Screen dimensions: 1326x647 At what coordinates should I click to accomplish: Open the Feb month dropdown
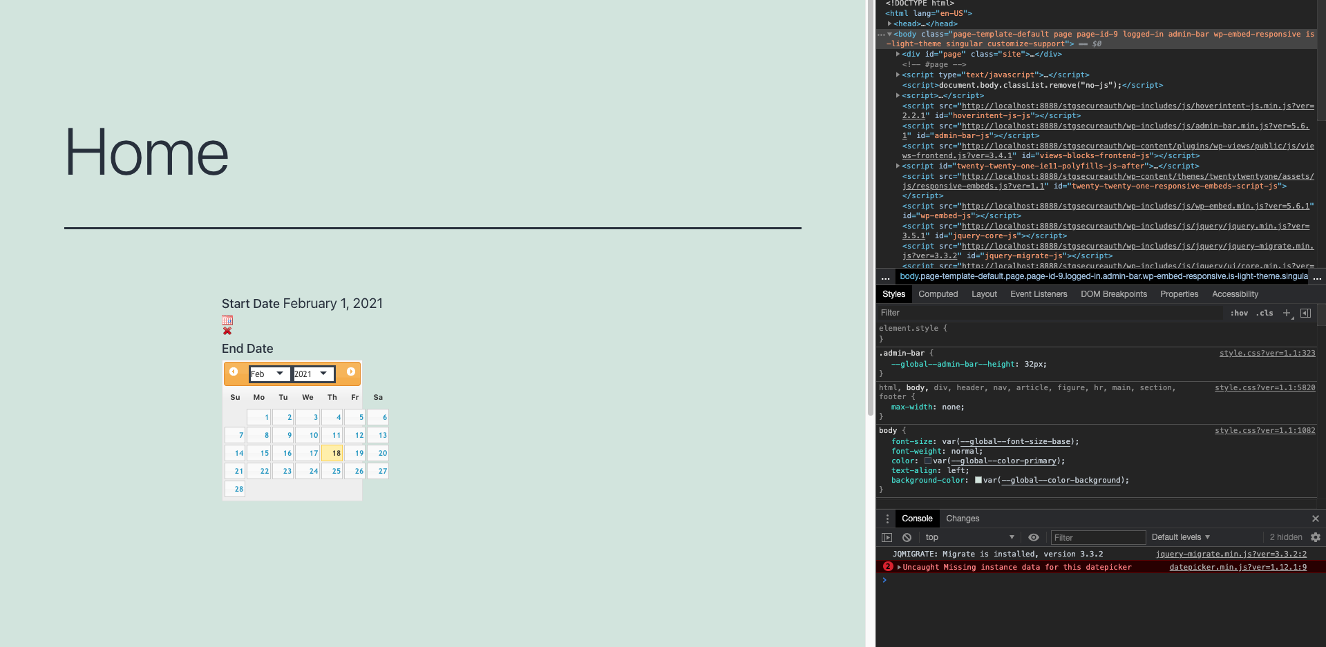(x=269, y=374)
